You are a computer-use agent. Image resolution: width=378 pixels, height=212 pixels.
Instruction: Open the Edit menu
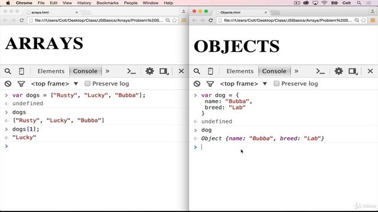(x=54, y=3)
